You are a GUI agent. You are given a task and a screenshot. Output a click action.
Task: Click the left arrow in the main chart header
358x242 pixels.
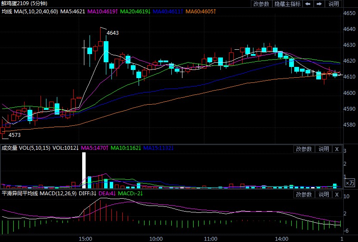(308, 4)
